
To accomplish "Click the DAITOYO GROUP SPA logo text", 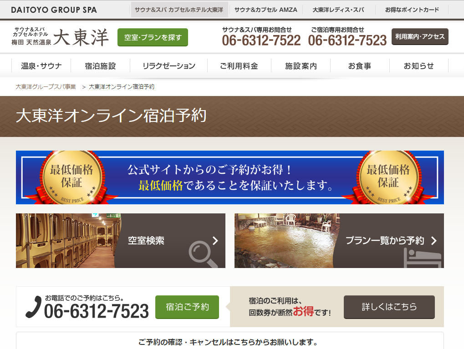I will (x=54, y=10).
